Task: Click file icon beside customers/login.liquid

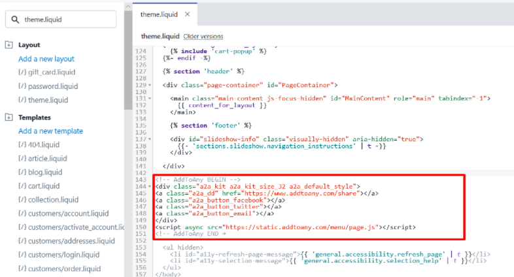Action: [x=22, y=255]
